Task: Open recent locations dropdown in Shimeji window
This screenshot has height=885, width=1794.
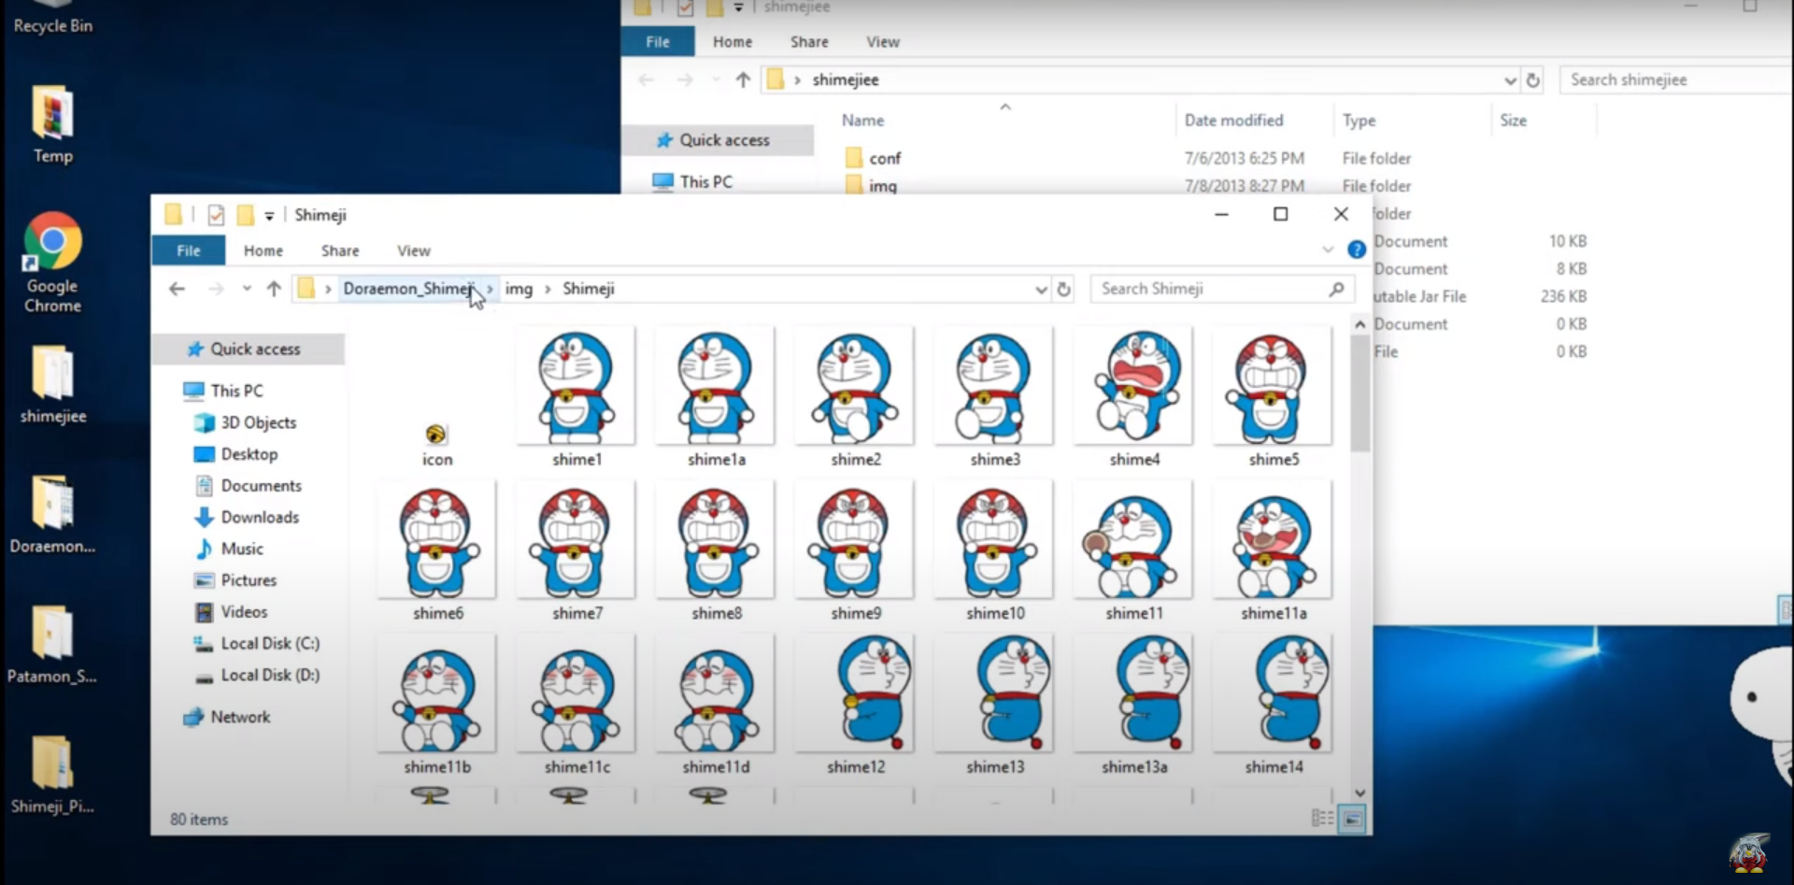Action: 246,289
